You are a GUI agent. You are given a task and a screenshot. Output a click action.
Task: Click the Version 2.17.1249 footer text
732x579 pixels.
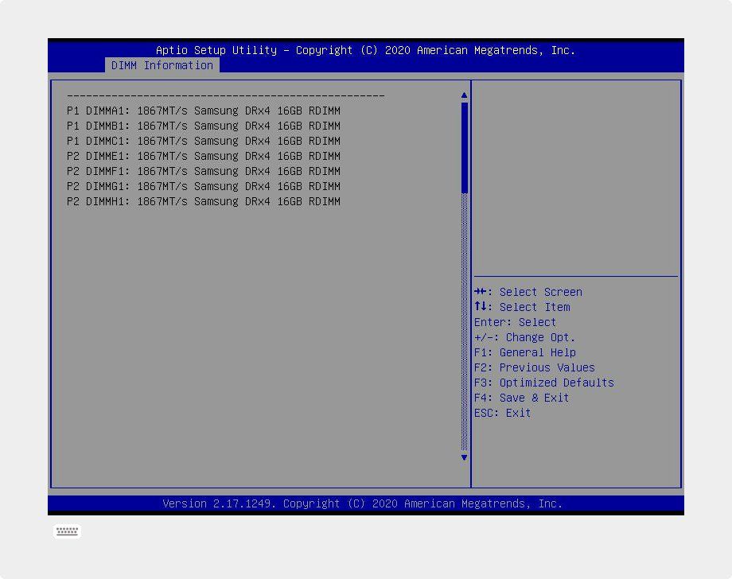pyautogui.click(x=363, y=504)
